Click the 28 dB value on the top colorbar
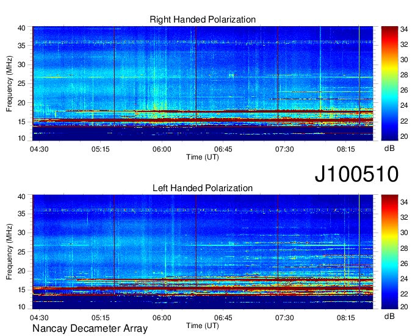 tap(404, 75)
